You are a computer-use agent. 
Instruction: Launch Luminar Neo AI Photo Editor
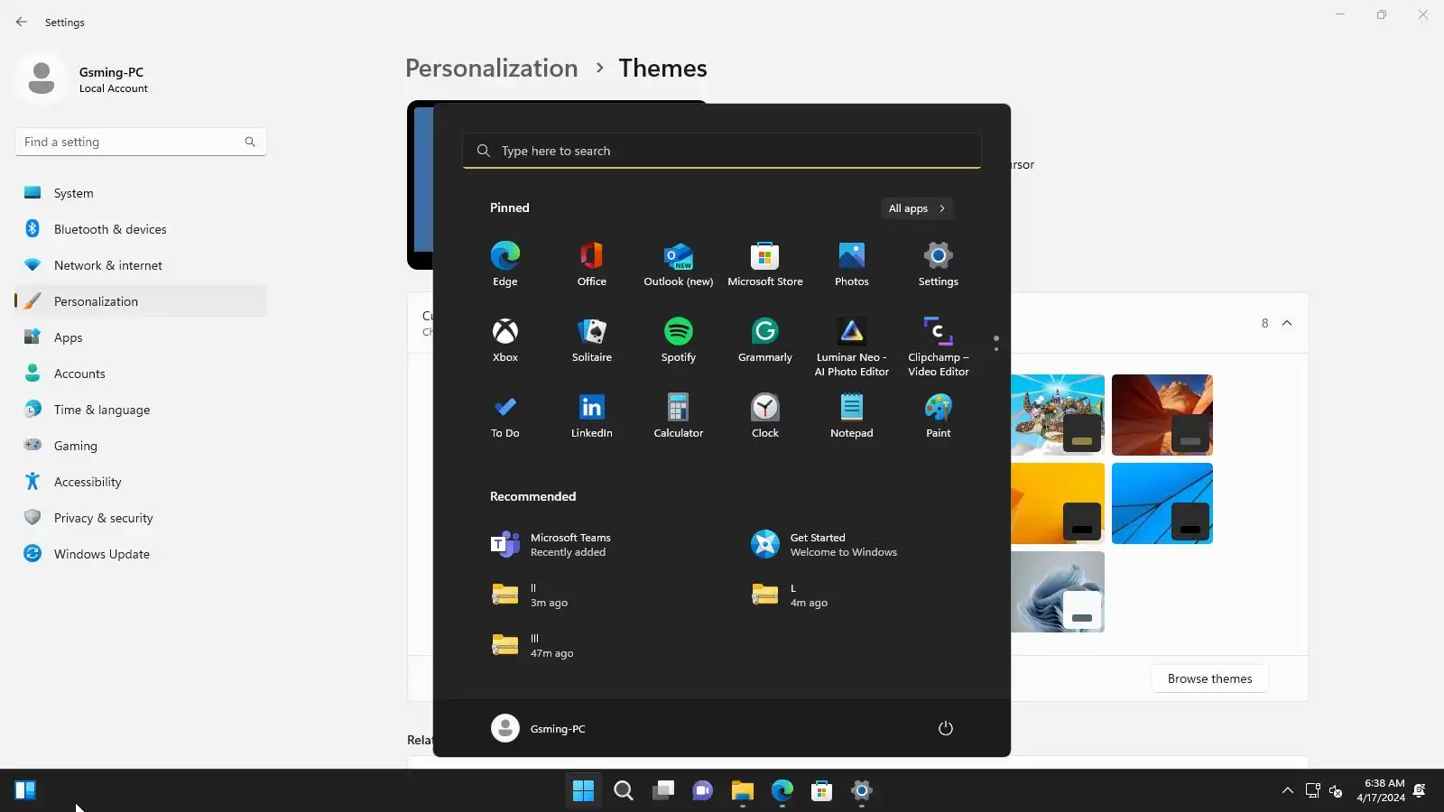(x=852, y=346)
